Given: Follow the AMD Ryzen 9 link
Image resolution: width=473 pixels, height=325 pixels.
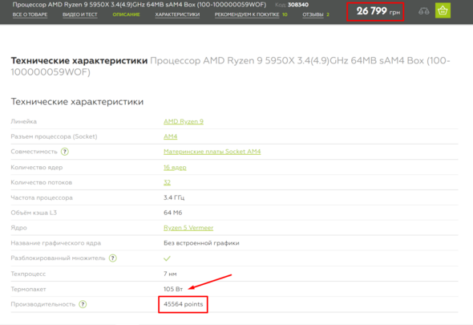Looking at the screenshot, I should tap(184, 121).
